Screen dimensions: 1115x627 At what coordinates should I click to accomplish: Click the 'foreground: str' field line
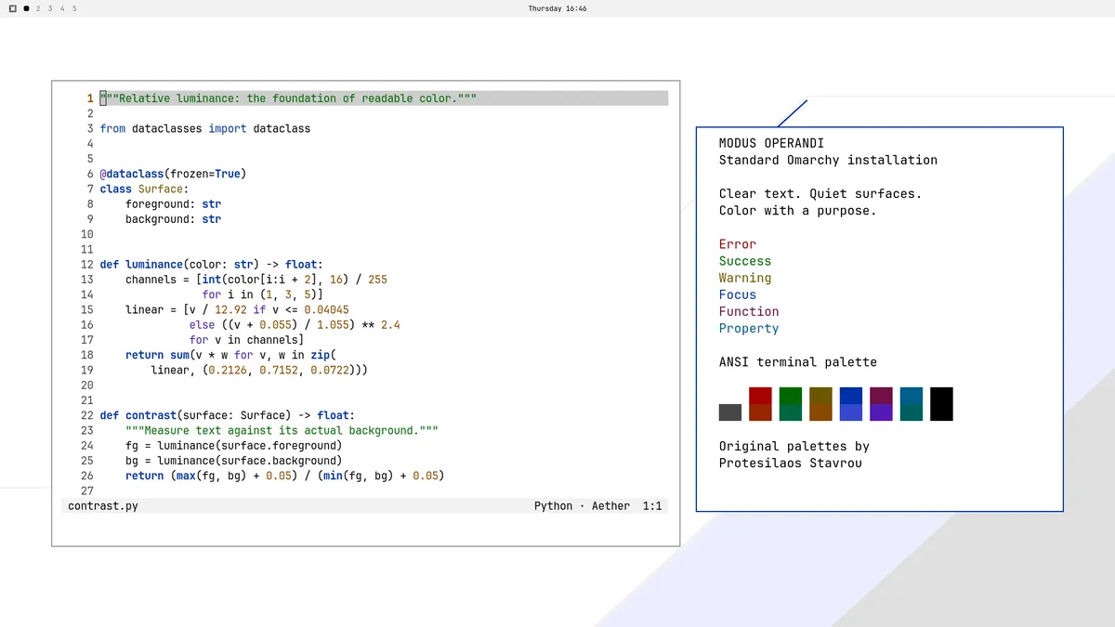pyautogui.click(x=174, y=203)
